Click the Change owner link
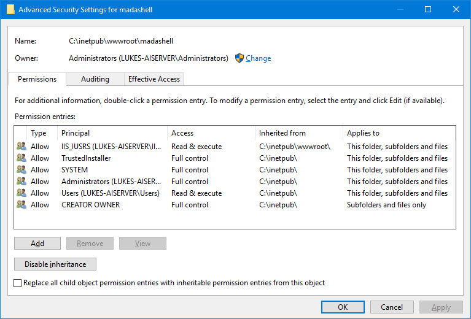This screenshot has width=471, height=319. [x=259, y=58]
